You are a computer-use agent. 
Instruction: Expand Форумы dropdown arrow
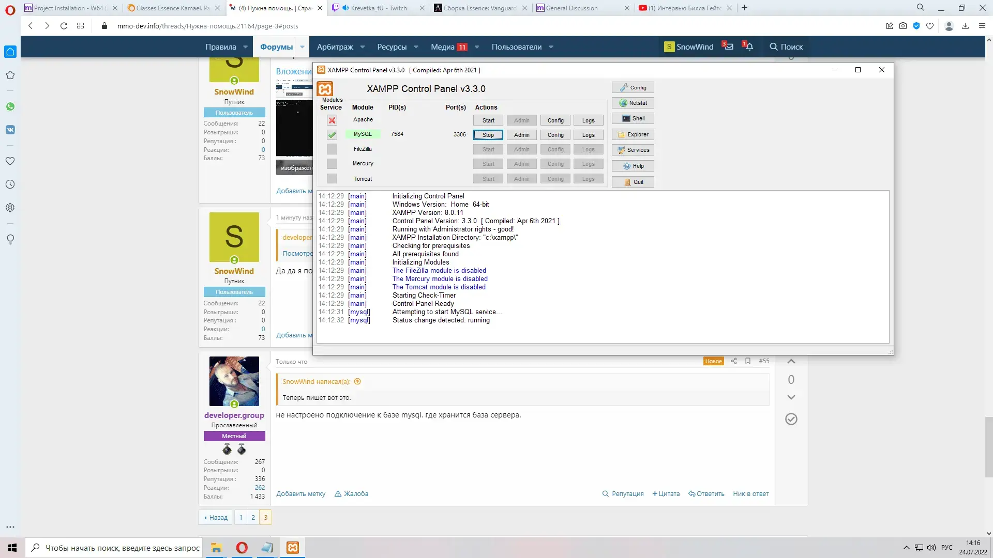coord(303,47)
